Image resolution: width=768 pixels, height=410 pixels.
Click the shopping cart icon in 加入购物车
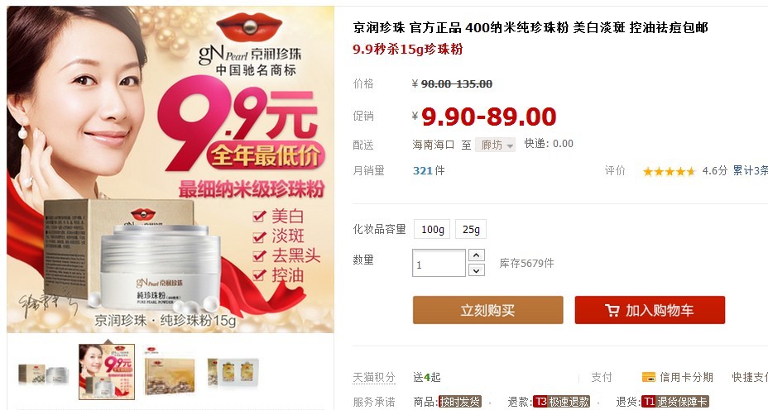coord(612,310)
